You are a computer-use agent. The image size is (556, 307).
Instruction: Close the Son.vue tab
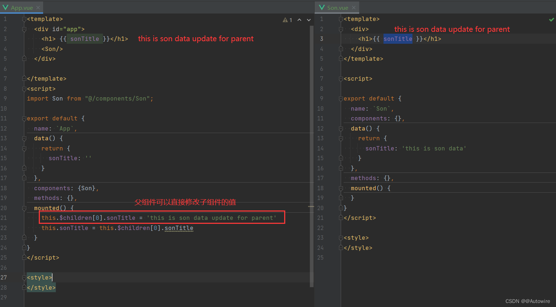coord(354,8)
